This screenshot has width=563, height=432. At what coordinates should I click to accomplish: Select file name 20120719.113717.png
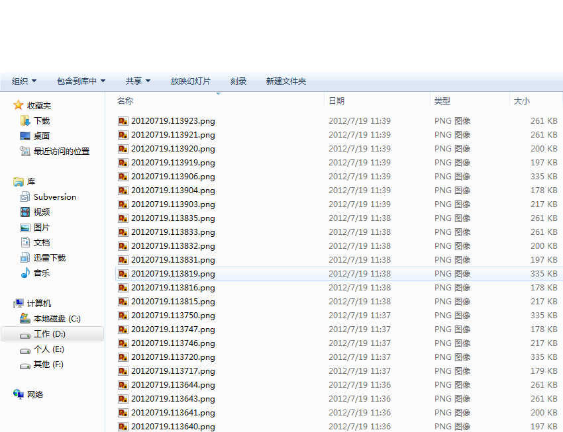click(x=173, y=371)
